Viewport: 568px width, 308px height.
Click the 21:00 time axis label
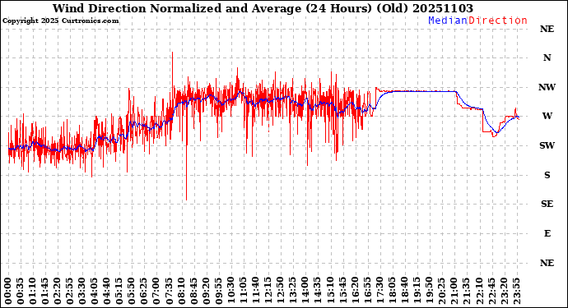point(454,292)
